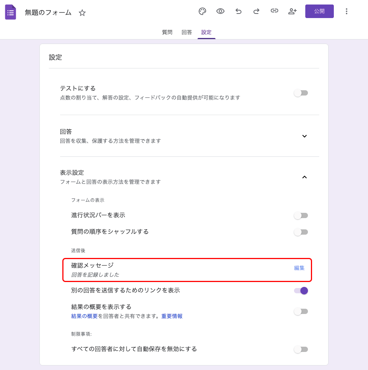Expand the 回答 settings section
The height and width of the screenshot is (370, 368).
[x=305, y=136]
